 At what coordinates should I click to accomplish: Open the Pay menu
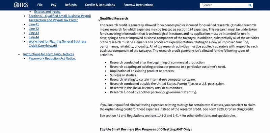(54, 5)
